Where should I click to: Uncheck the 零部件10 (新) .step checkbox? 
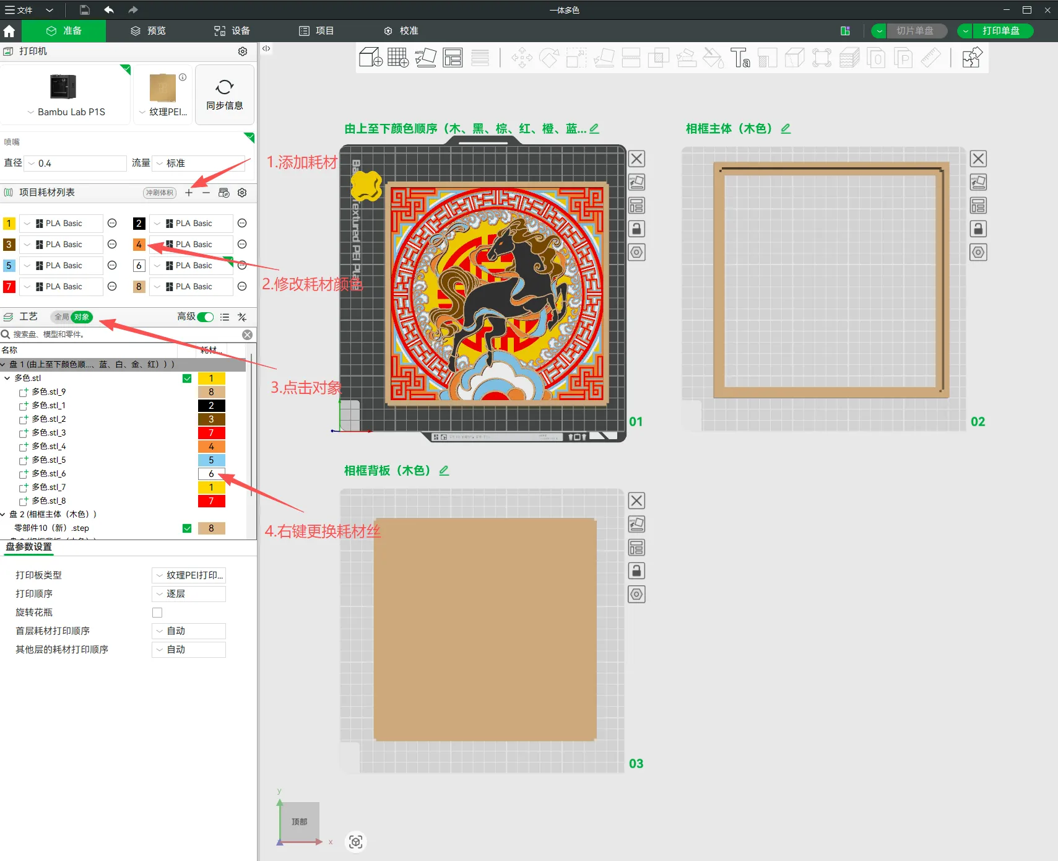pos(187,528)
